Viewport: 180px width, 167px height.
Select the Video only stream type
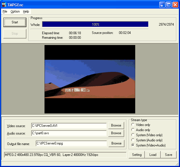coord(141,125)
